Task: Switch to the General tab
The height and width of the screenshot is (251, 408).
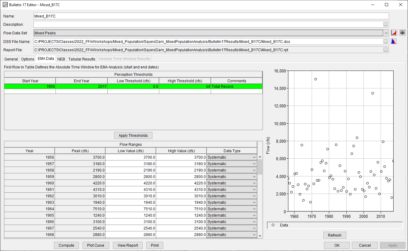Action: [11, 59]
